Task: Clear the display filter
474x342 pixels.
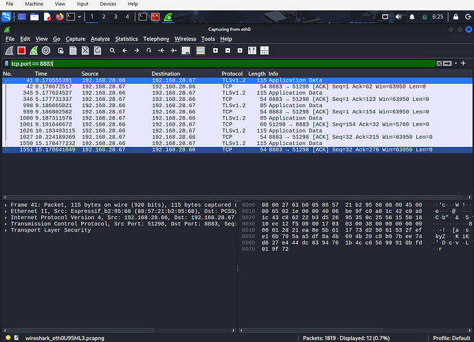Action: click(439, 63)
